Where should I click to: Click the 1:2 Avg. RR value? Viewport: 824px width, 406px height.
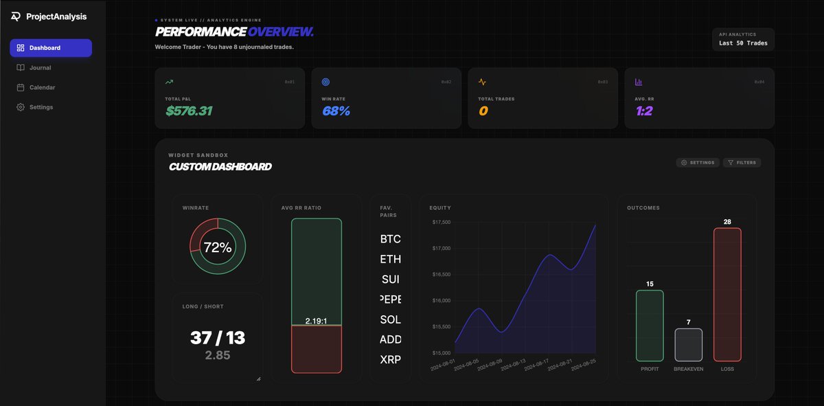click(x=644, y=111)
